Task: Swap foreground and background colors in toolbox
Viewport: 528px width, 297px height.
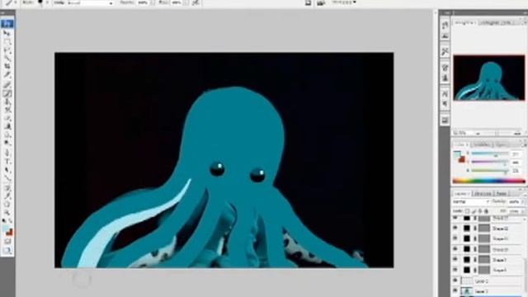Action: (11, 221)
